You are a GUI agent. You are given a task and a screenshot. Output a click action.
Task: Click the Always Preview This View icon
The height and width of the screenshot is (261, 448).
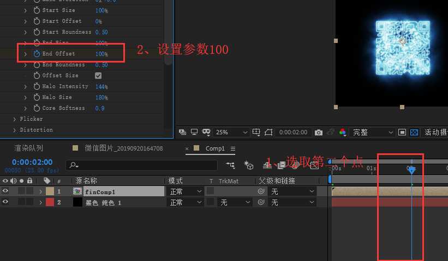[182, 132]
